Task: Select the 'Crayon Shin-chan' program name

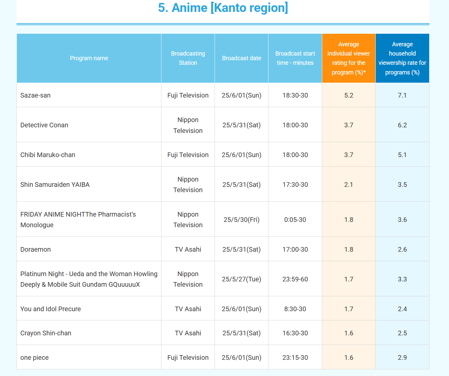Action: (x=46, y=333)
